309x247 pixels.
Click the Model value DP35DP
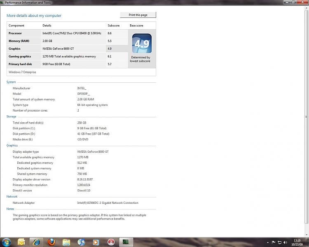84,94
